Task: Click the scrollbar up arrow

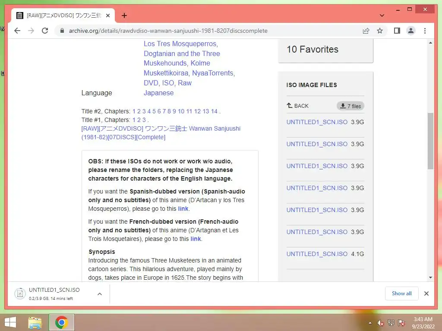Action: pyautogui.click(x=430, y=43)
